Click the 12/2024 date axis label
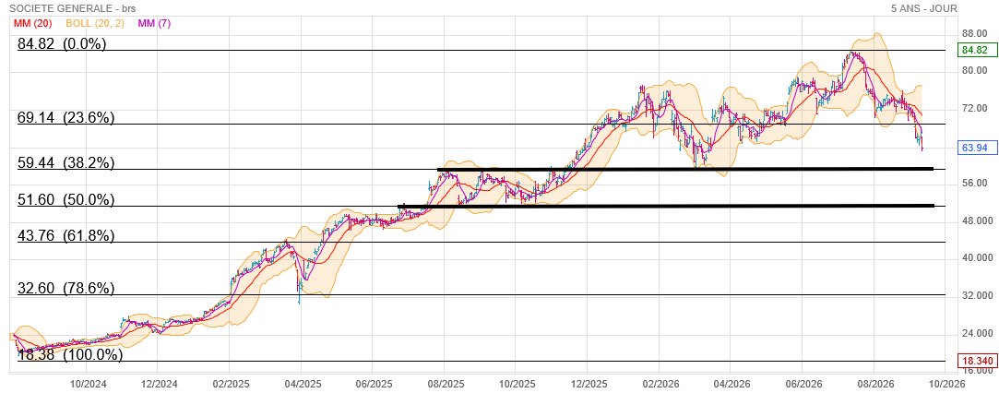Image resolution: width=999 pixels, height=393 pixels. tap(158, 384)
